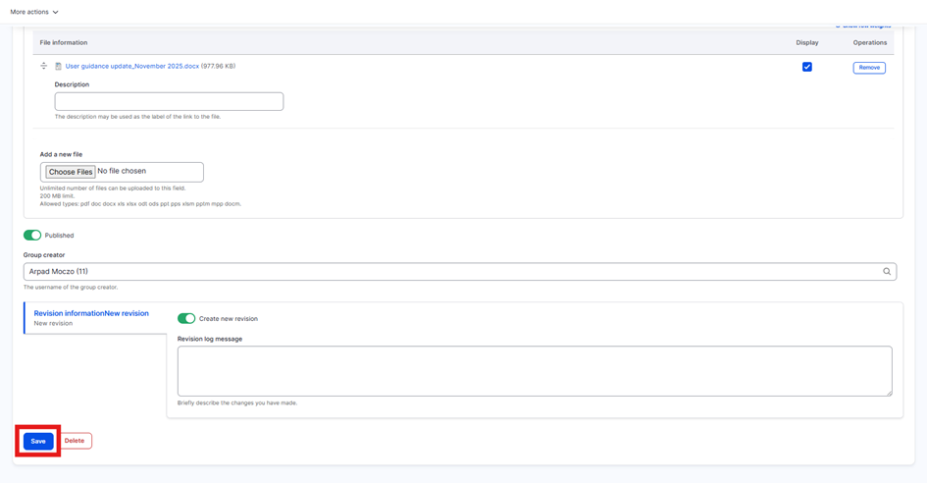Click the red Delete button
This screenshot has height=483, width=927.
[75, 441]
